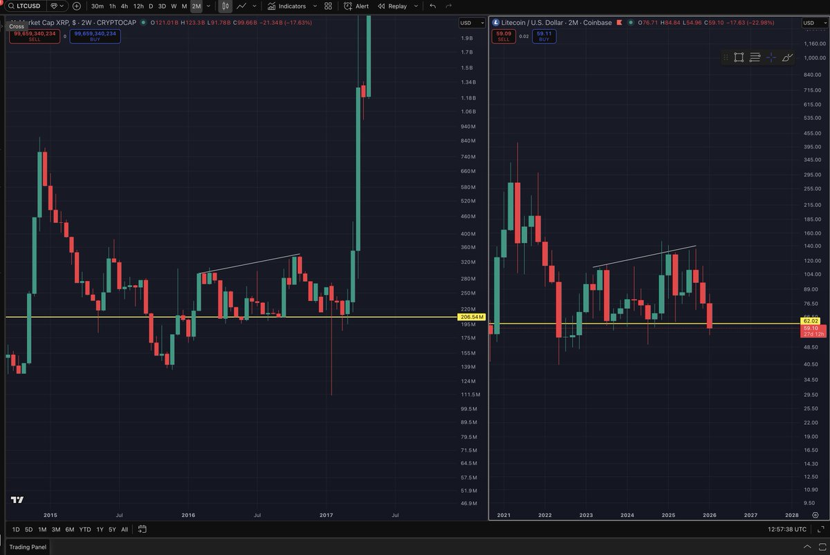Set the 5D date range
Image resolution: width=830 pixels, height=555 pixels.
point(29,529)
